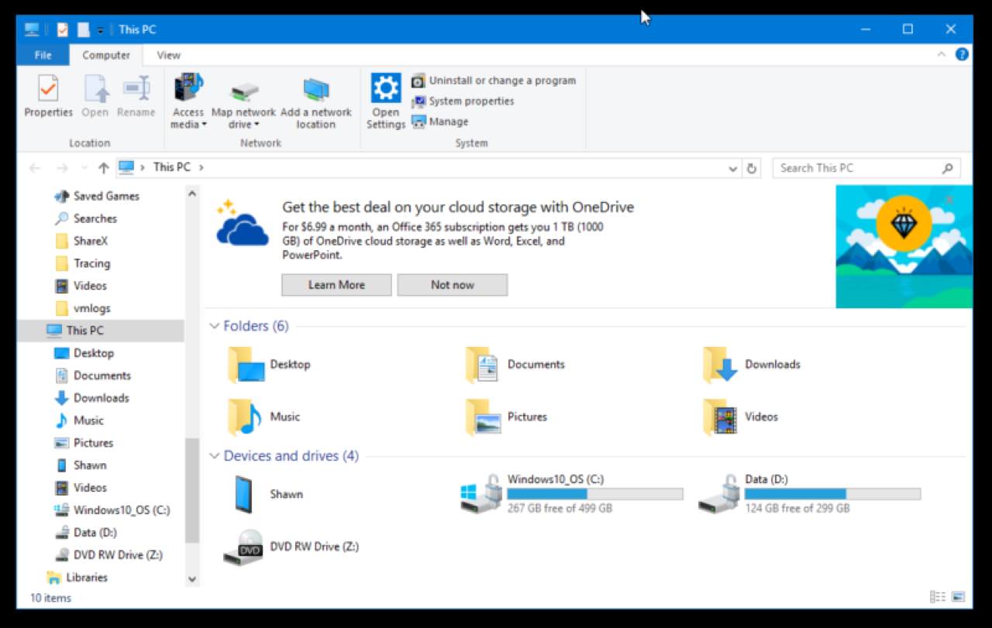992x628 pixels.
Task: Select Data (D:) in navigation pane
Action: pos(86,533)
